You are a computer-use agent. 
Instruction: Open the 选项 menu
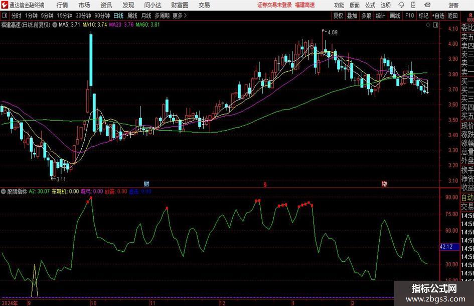(385, 5)
